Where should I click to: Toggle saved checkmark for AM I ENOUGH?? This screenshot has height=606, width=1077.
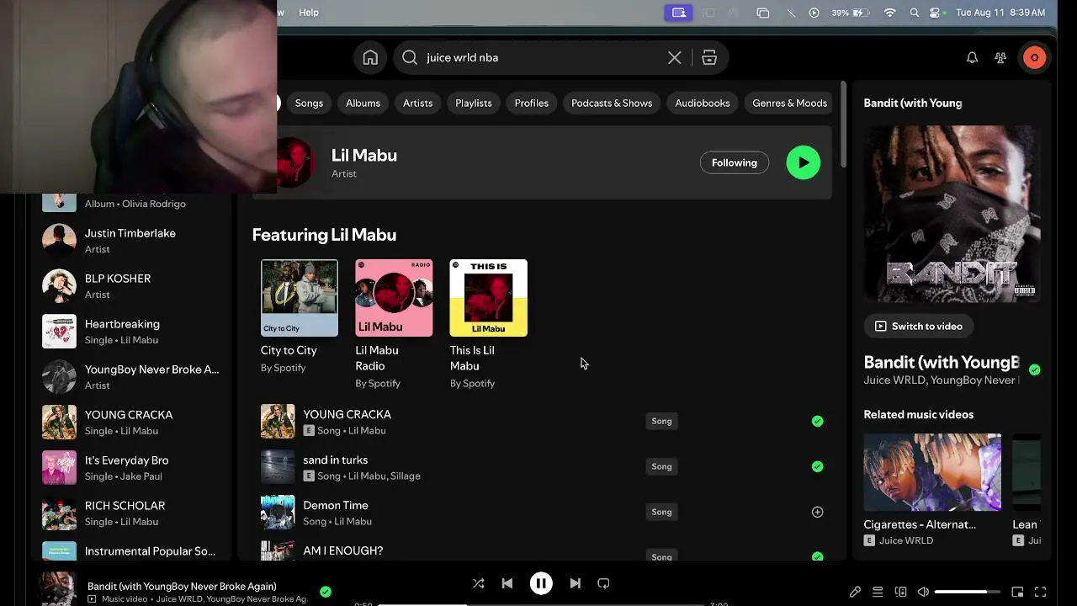817,556
